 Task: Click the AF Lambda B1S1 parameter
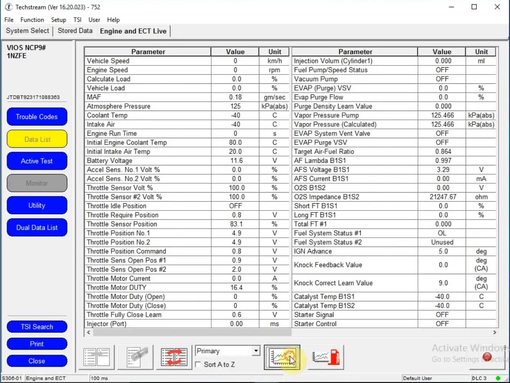355,161
